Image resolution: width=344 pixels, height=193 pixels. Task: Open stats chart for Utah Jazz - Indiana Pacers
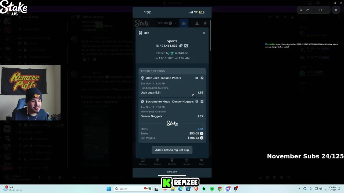pyautogui.click(x=202, y=78)
